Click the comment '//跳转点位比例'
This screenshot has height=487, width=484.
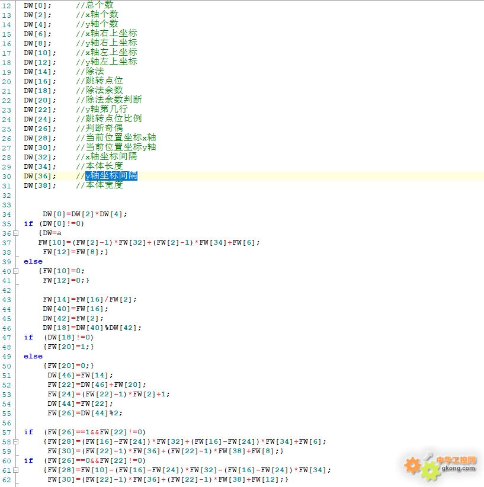click(x=109, y=119)
